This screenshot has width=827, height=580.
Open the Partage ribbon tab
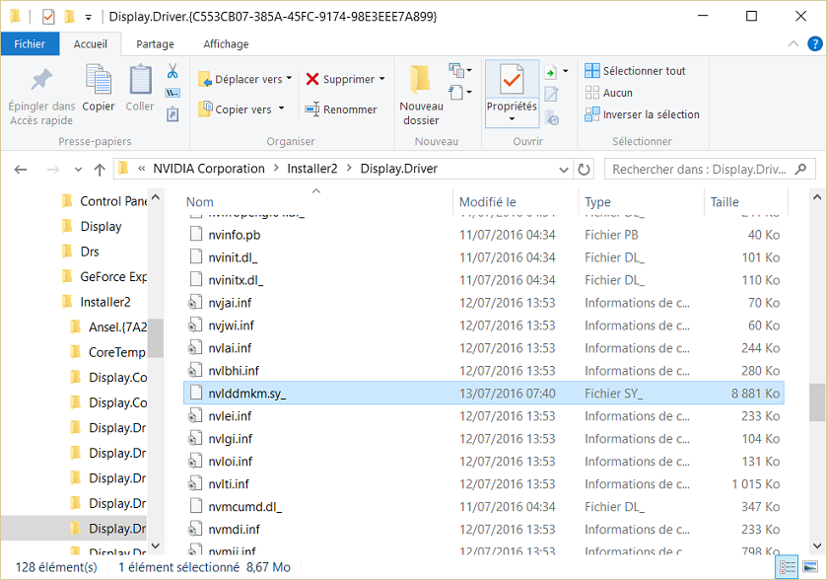[155, 44]
